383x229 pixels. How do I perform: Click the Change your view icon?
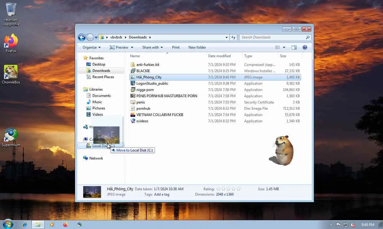(278, 47)
